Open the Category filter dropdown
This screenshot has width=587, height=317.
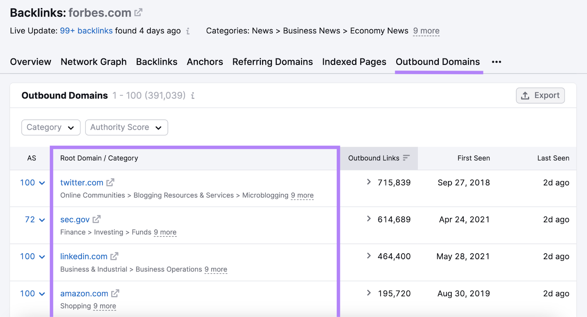point(51,127)
